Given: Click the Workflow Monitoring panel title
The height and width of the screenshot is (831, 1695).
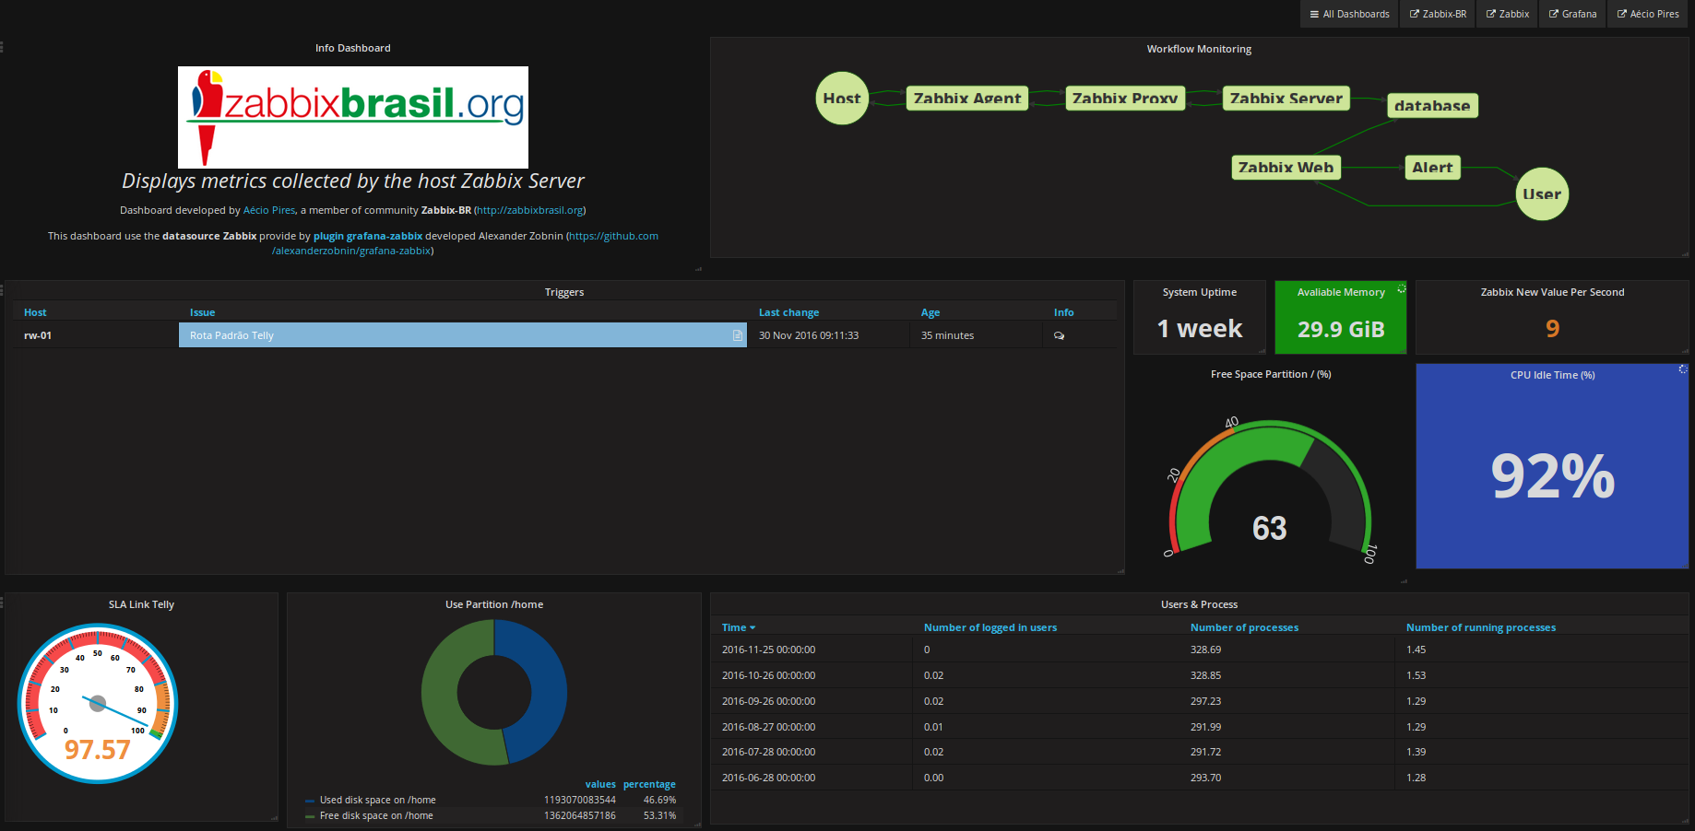Looking at the screenshot, I should click(1199, 49).
